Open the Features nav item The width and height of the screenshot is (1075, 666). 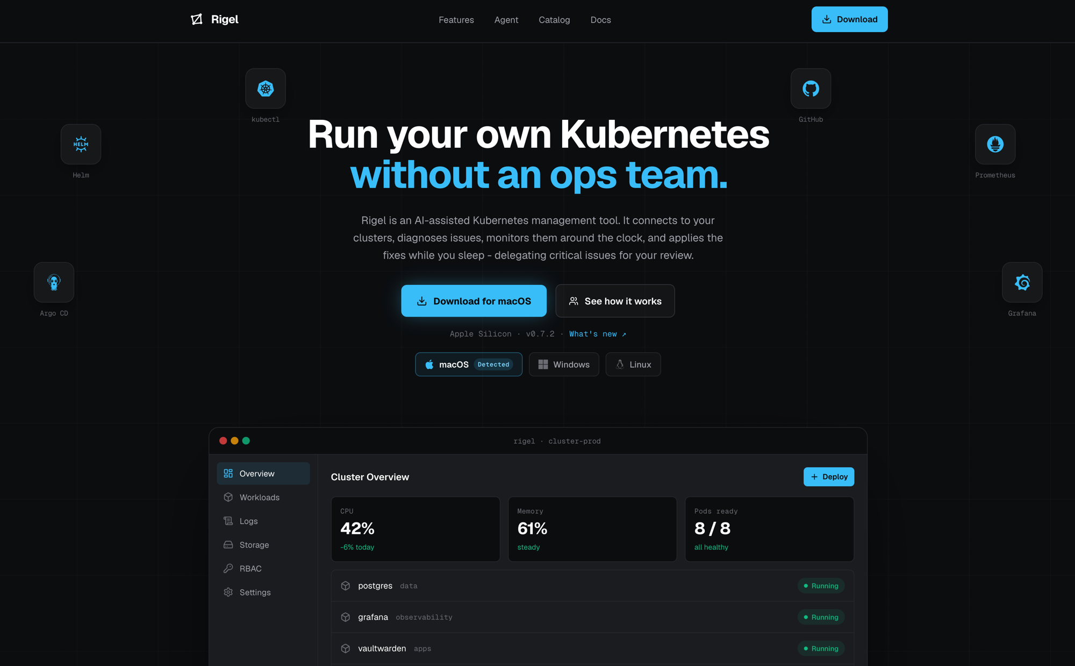tap(456, 20)
